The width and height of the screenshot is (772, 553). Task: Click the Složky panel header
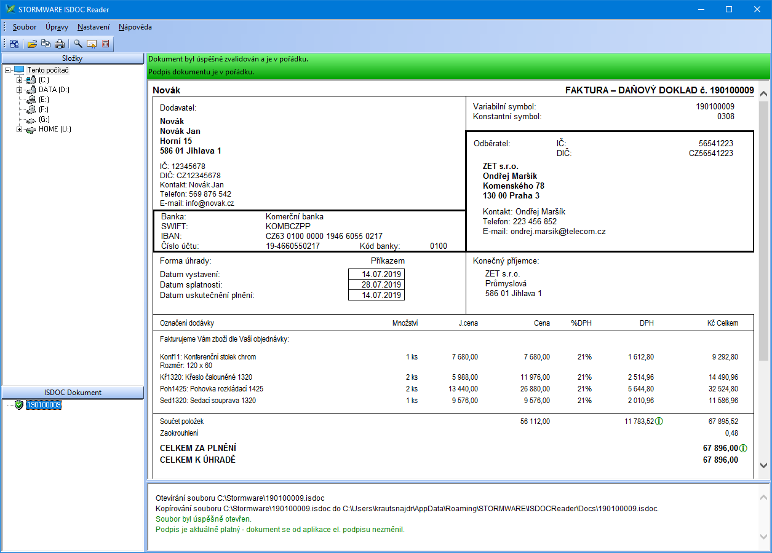click(73, 58)
